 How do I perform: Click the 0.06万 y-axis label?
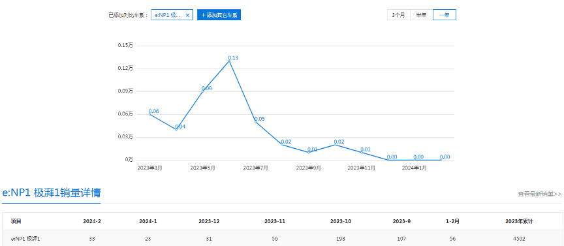[x=125, y=114]
